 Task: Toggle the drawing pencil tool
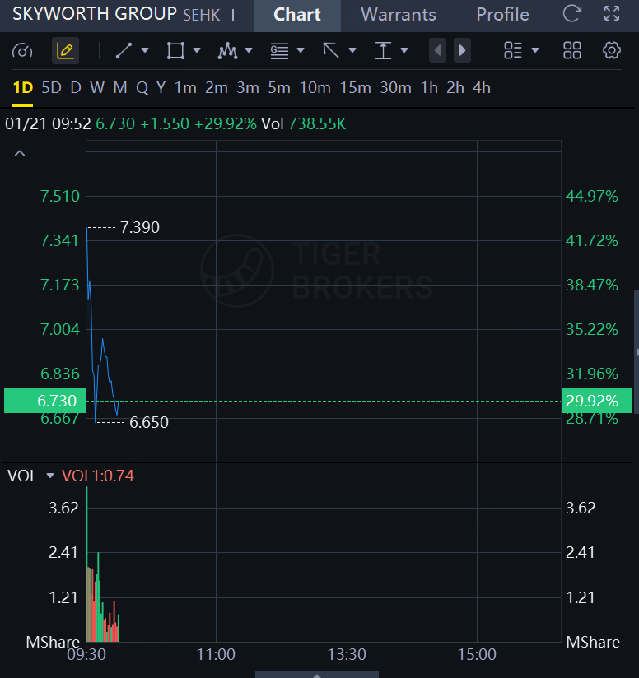coord(65,50)
